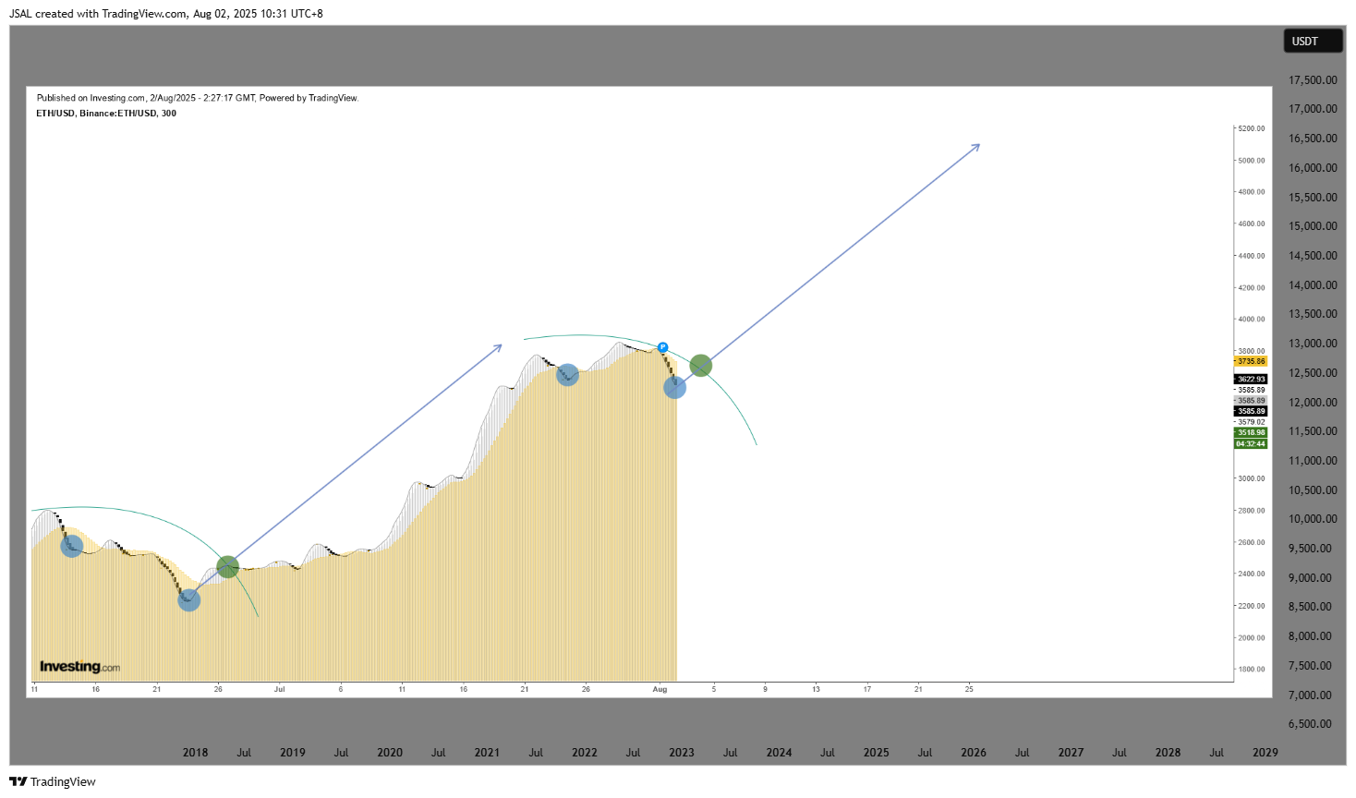
Task: Click 2027 on the bottom time axis
Action: click(1071, 753)
